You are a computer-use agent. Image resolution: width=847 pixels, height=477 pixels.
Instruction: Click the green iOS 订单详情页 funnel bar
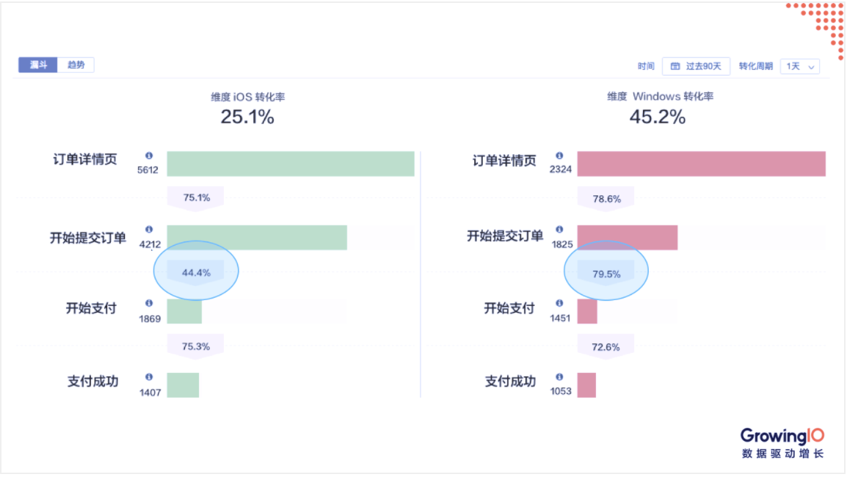pos(290,164)
